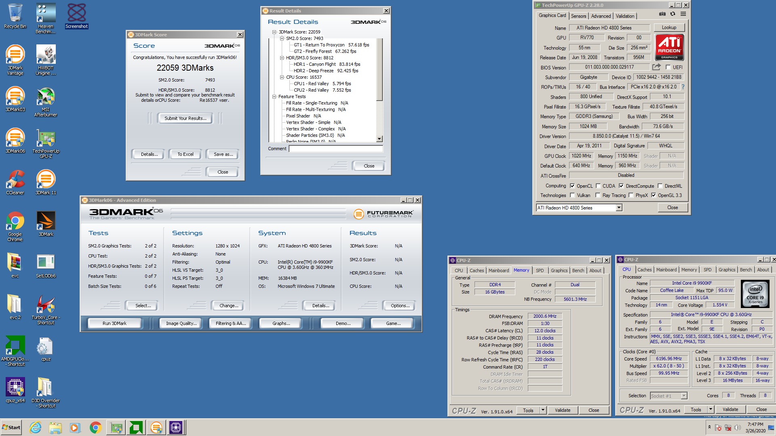The height and width of the screenshot is (436, 776).
Task: Toggle the CUDA checkbox
Action: point(598,186)
